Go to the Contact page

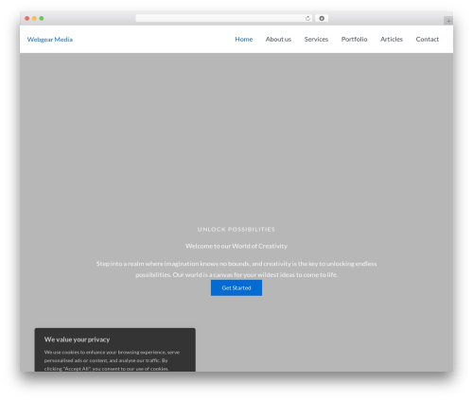(428, 40)
